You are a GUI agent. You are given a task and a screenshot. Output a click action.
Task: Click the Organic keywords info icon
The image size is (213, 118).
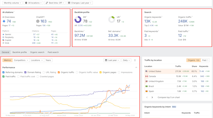click(162, 17)
